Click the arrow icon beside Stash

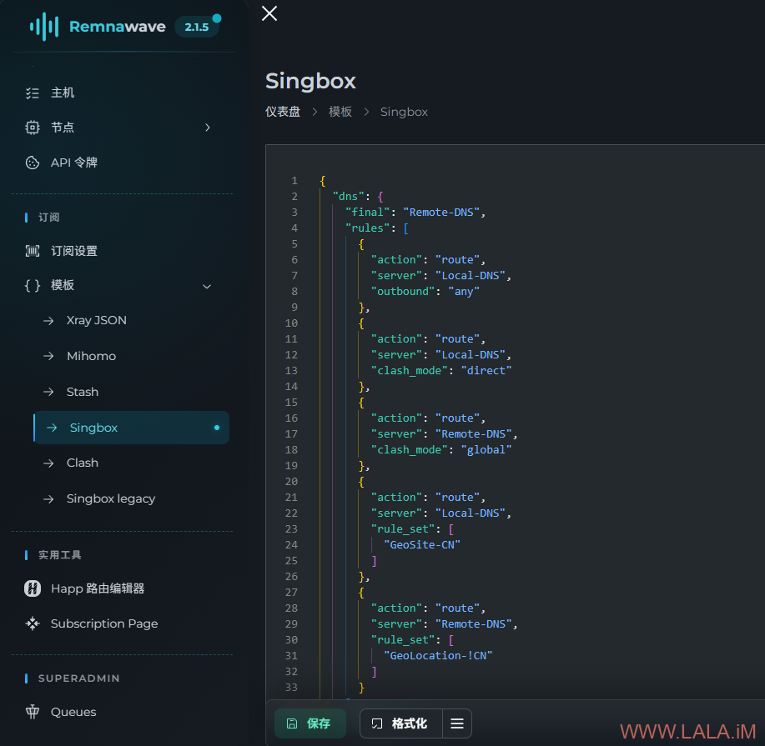[48, 392]
